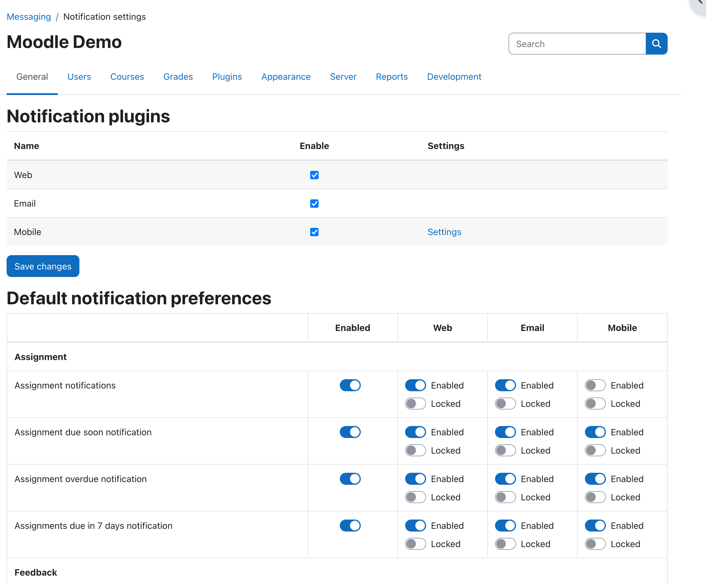Disable Mobile Enabled for Assignment due soon
Image resolution: width=706 pixels, height=584 pixels.
[595, 432]
